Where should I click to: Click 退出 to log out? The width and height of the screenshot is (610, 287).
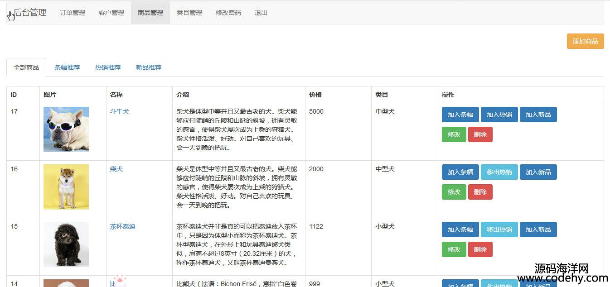(x=261, y=13)
